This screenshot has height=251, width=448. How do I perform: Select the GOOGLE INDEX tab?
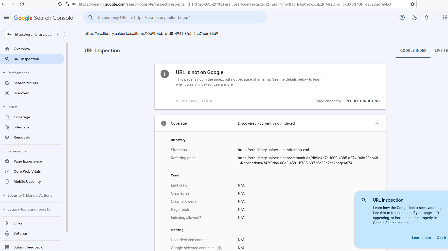(x=413, y=51)
